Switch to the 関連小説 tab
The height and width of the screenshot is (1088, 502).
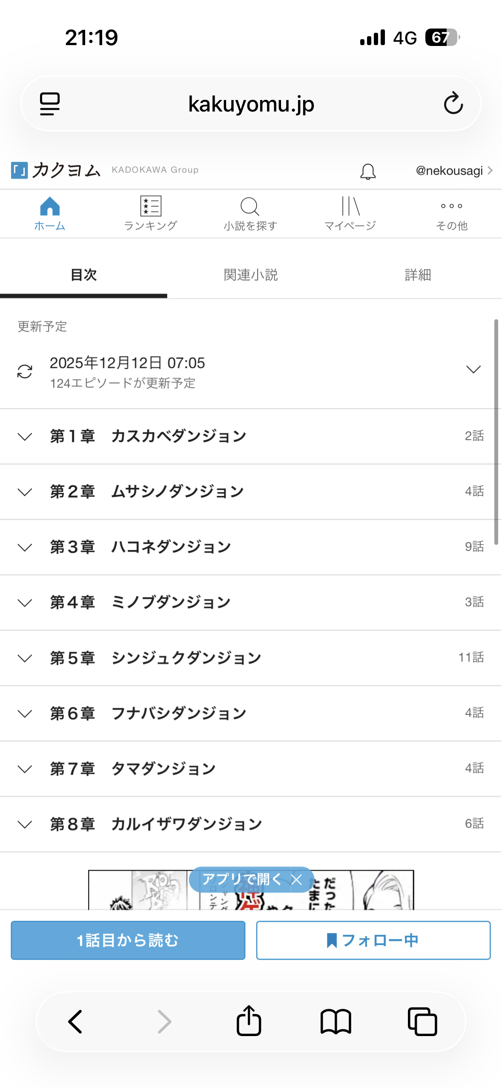[251, 275]
